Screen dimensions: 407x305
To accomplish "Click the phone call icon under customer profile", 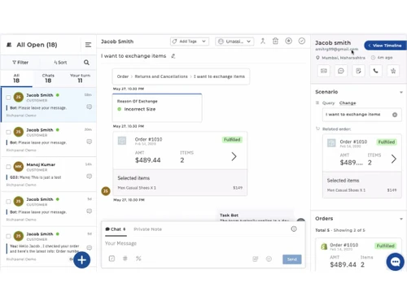I will click(375, 71).
